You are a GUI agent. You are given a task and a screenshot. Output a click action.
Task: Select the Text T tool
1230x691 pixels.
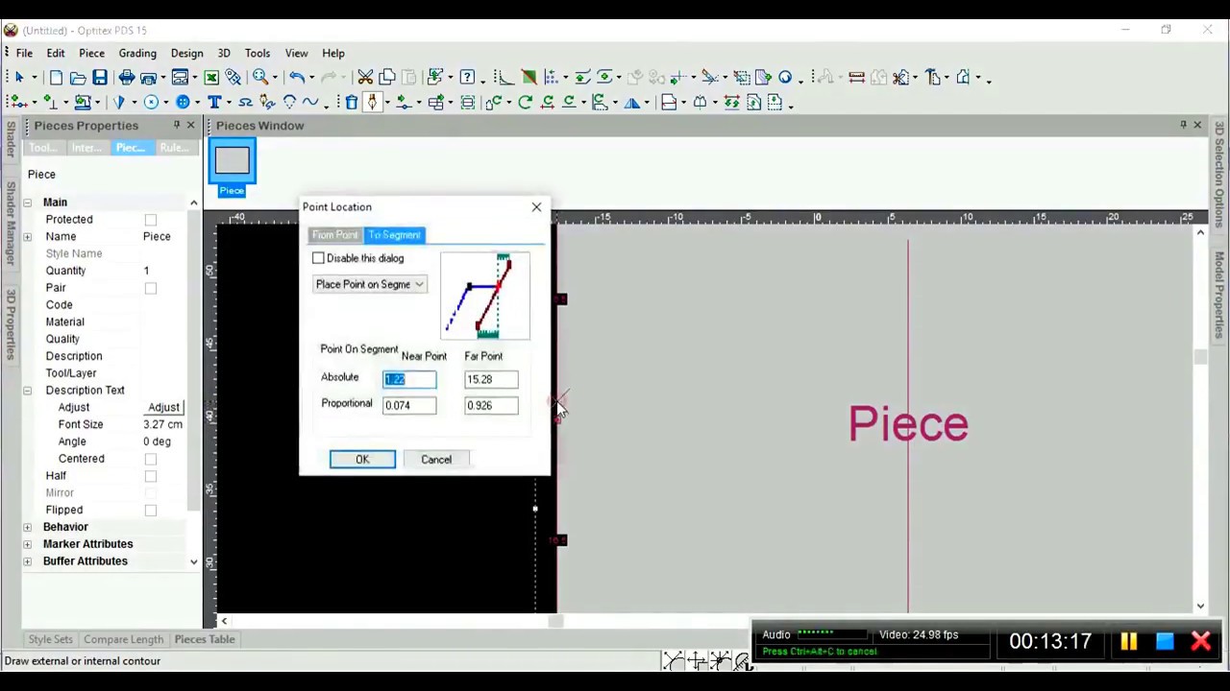(x=213, y=102)
